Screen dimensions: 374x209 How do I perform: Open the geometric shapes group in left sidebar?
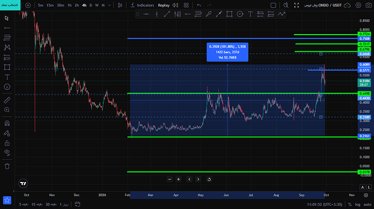pos(7,68)
